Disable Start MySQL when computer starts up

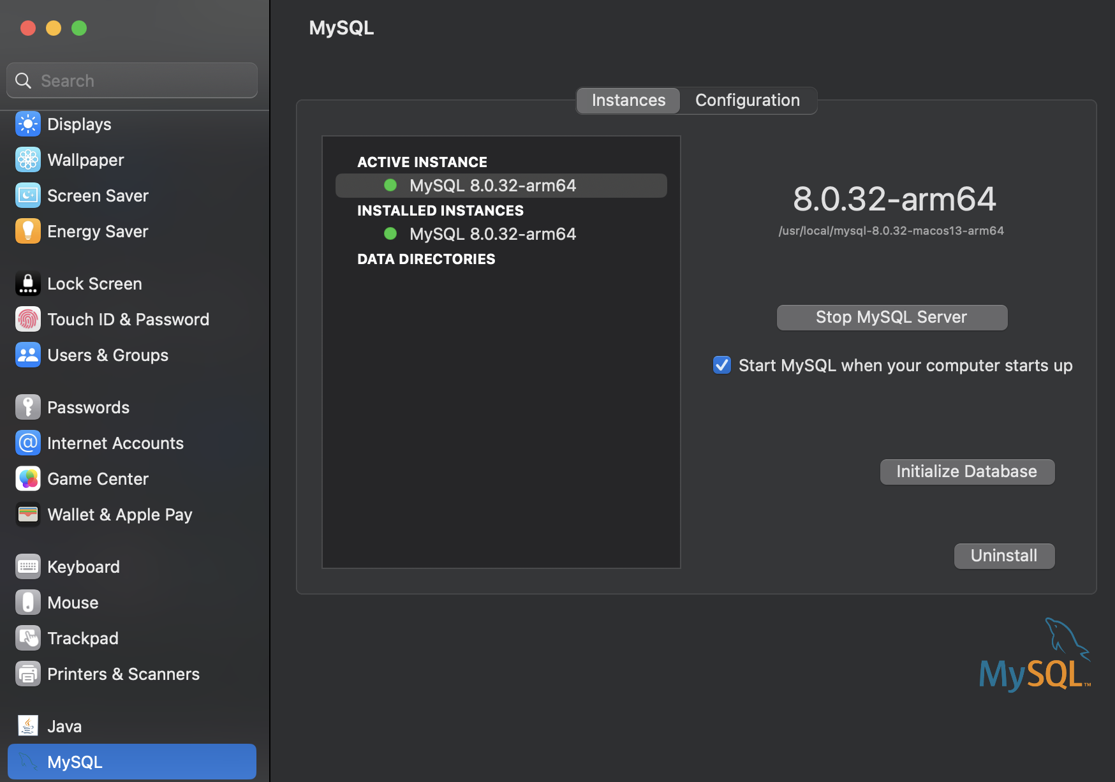721,365
